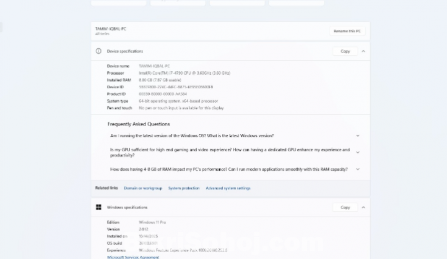Expand the latest Windows version FAQ
Viewport: 447px width, 259px height.
pos(358,135)
